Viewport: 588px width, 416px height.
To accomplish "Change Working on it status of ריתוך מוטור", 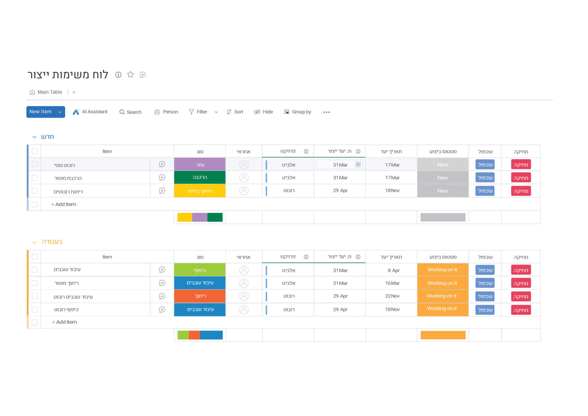I will click(x=443, y=283).
